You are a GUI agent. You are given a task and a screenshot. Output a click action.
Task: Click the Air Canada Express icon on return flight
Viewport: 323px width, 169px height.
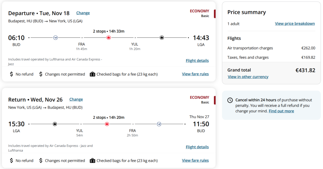(x=55, y=124)
